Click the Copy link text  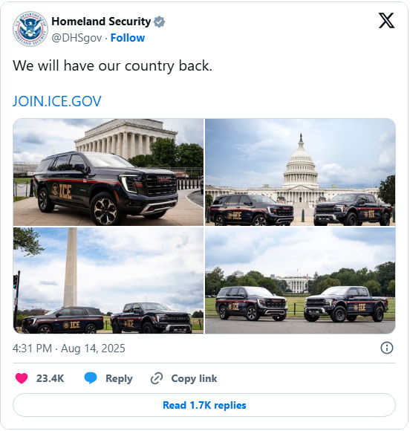point(194,378)
